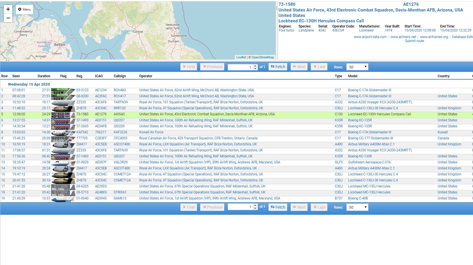
Task: Click the Hercules silhouette for RRR120
Action: tap(63, 109)
